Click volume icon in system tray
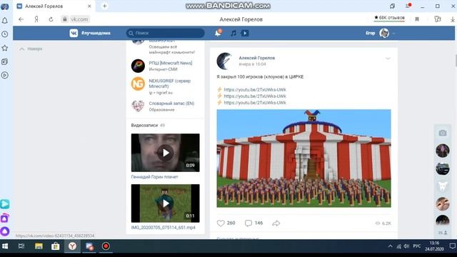 point(406,246)
